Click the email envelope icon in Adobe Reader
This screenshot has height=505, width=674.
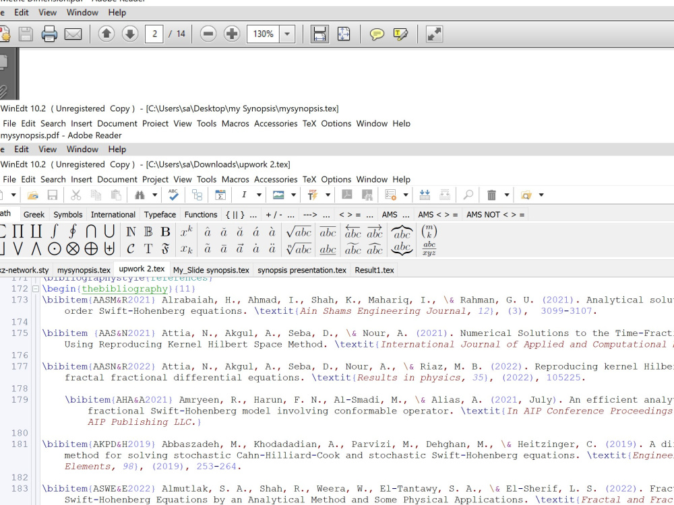click(x=73, y=34)
